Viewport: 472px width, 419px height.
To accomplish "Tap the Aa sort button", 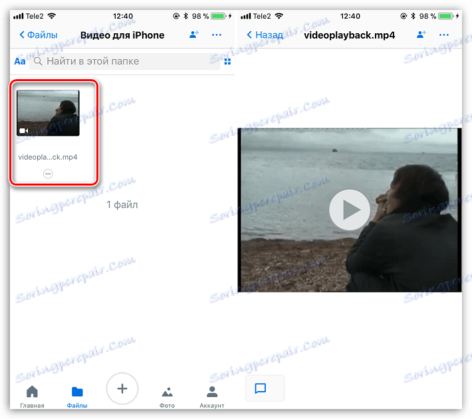I will (x=20, y=61).
